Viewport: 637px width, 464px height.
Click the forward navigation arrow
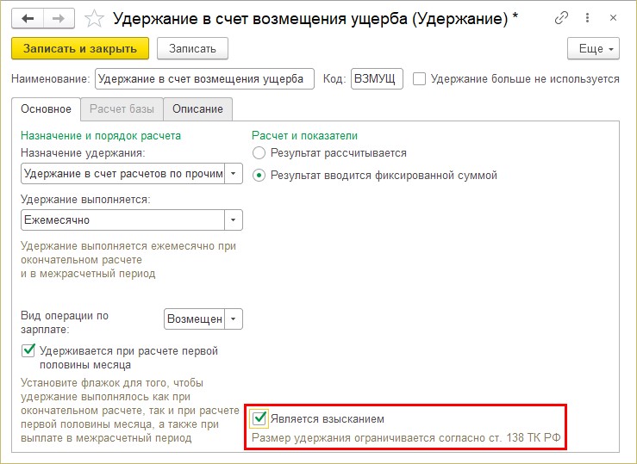pos(59,18)
